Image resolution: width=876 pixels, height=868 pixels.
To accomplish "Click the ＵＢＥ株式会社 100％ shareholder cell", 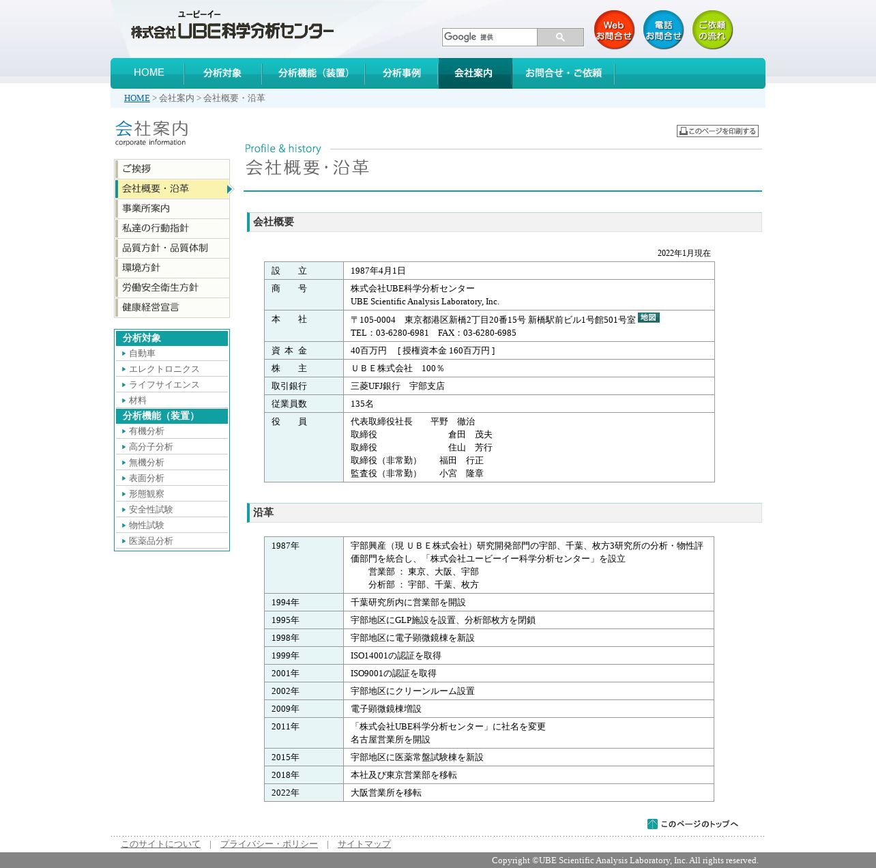I will 529,368.
